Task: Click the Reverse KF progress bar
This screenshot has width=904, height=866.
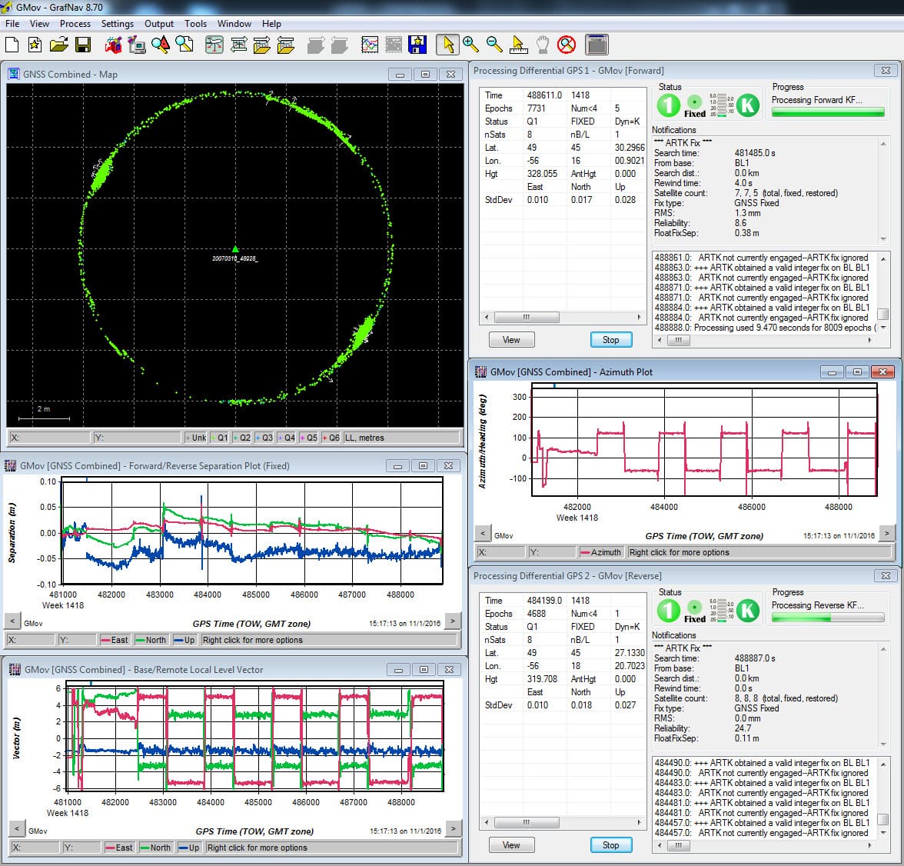Action: (x=828, y=618)
